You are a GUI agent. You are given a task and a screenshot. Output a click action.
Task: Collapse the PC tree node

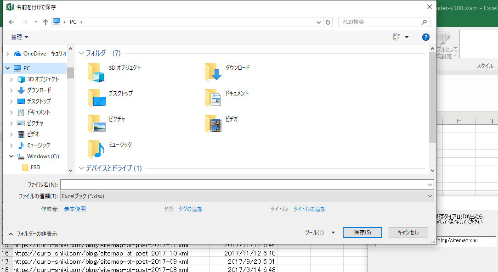coord(8,68)
